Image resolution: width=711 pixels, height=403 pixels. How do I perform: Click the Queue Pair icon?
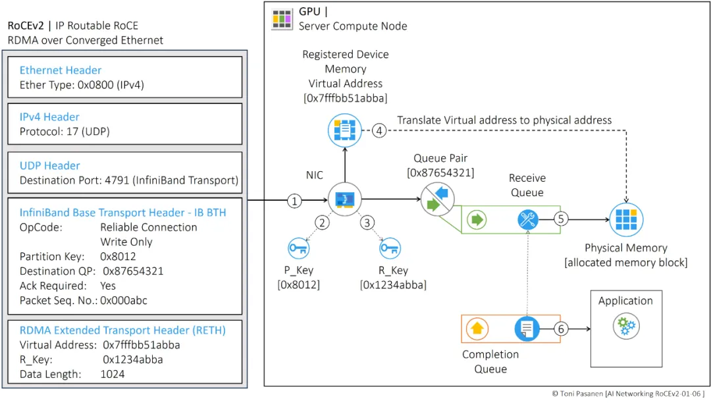click(436, 199)
